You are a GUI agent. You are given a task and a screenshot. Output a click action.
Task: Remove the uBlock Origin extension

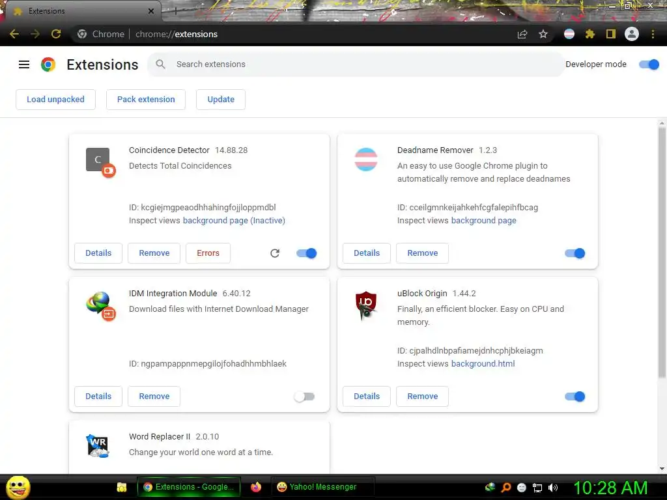422,396
